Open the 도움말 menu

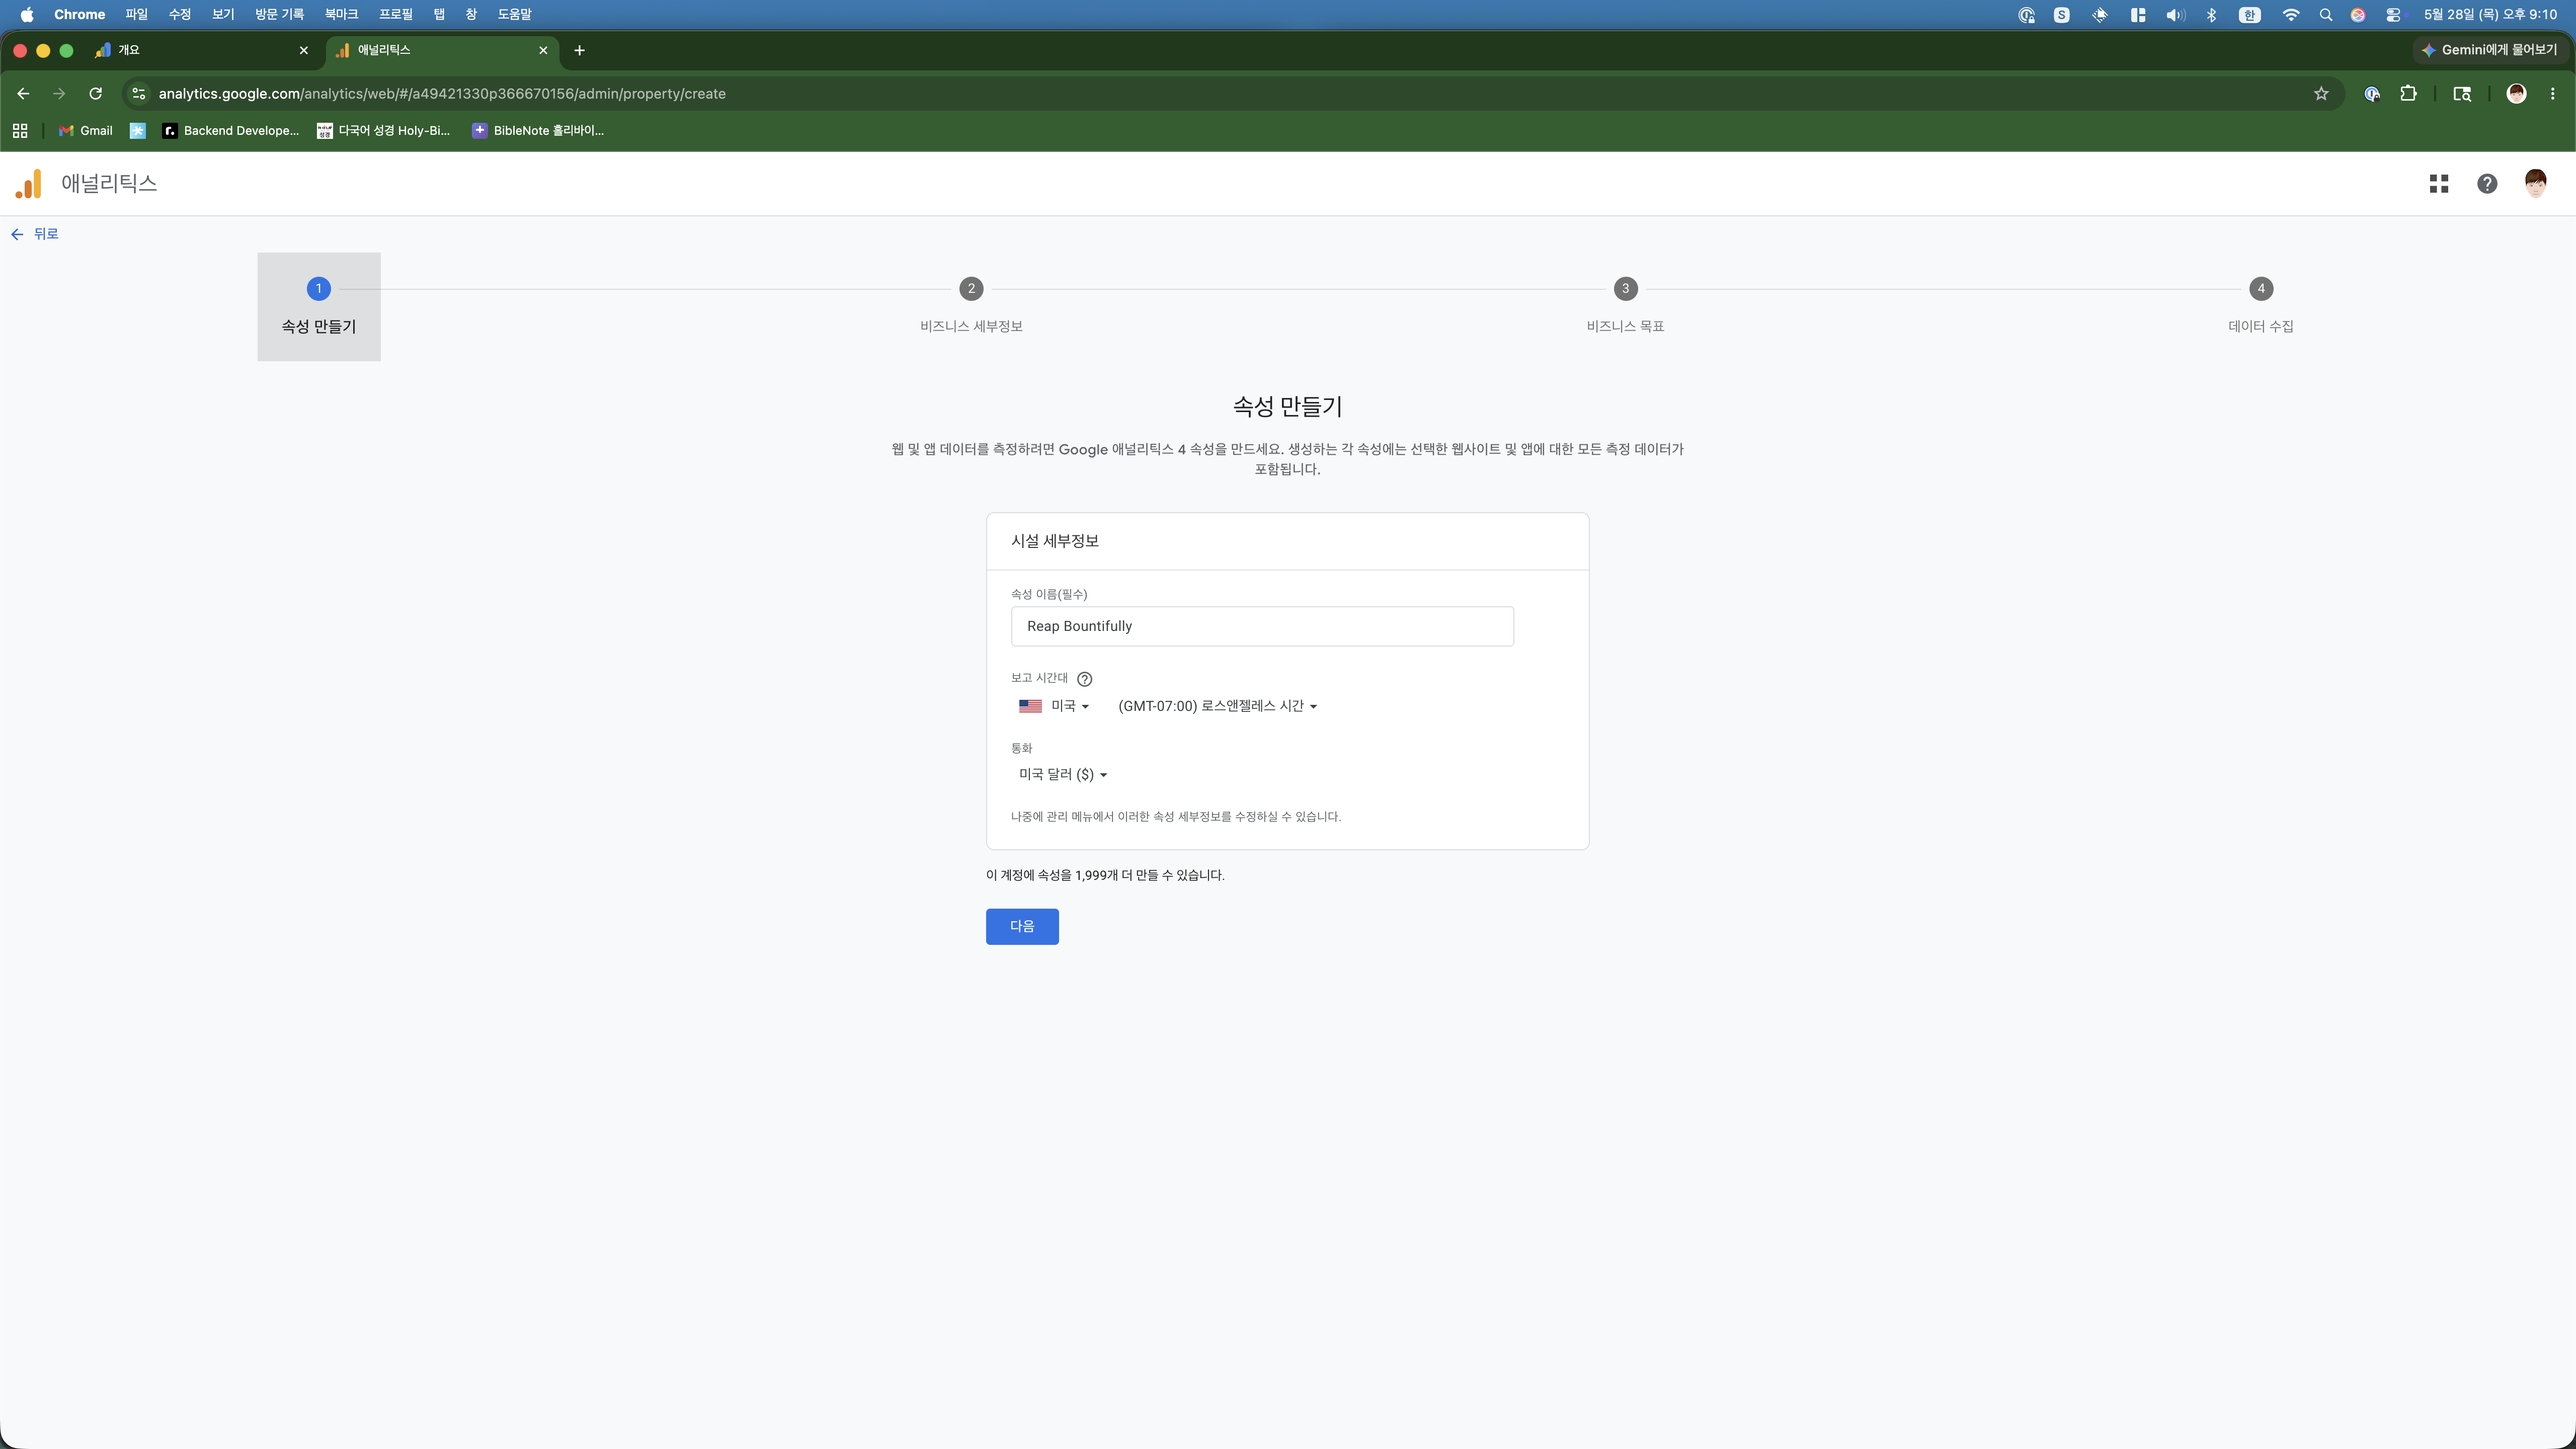[515, 15]
